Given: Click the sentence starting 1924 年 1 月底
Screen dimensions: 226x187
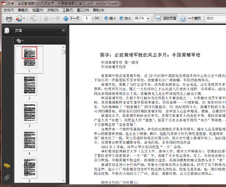Looking at the screenshot, I should tap(142, 147).
